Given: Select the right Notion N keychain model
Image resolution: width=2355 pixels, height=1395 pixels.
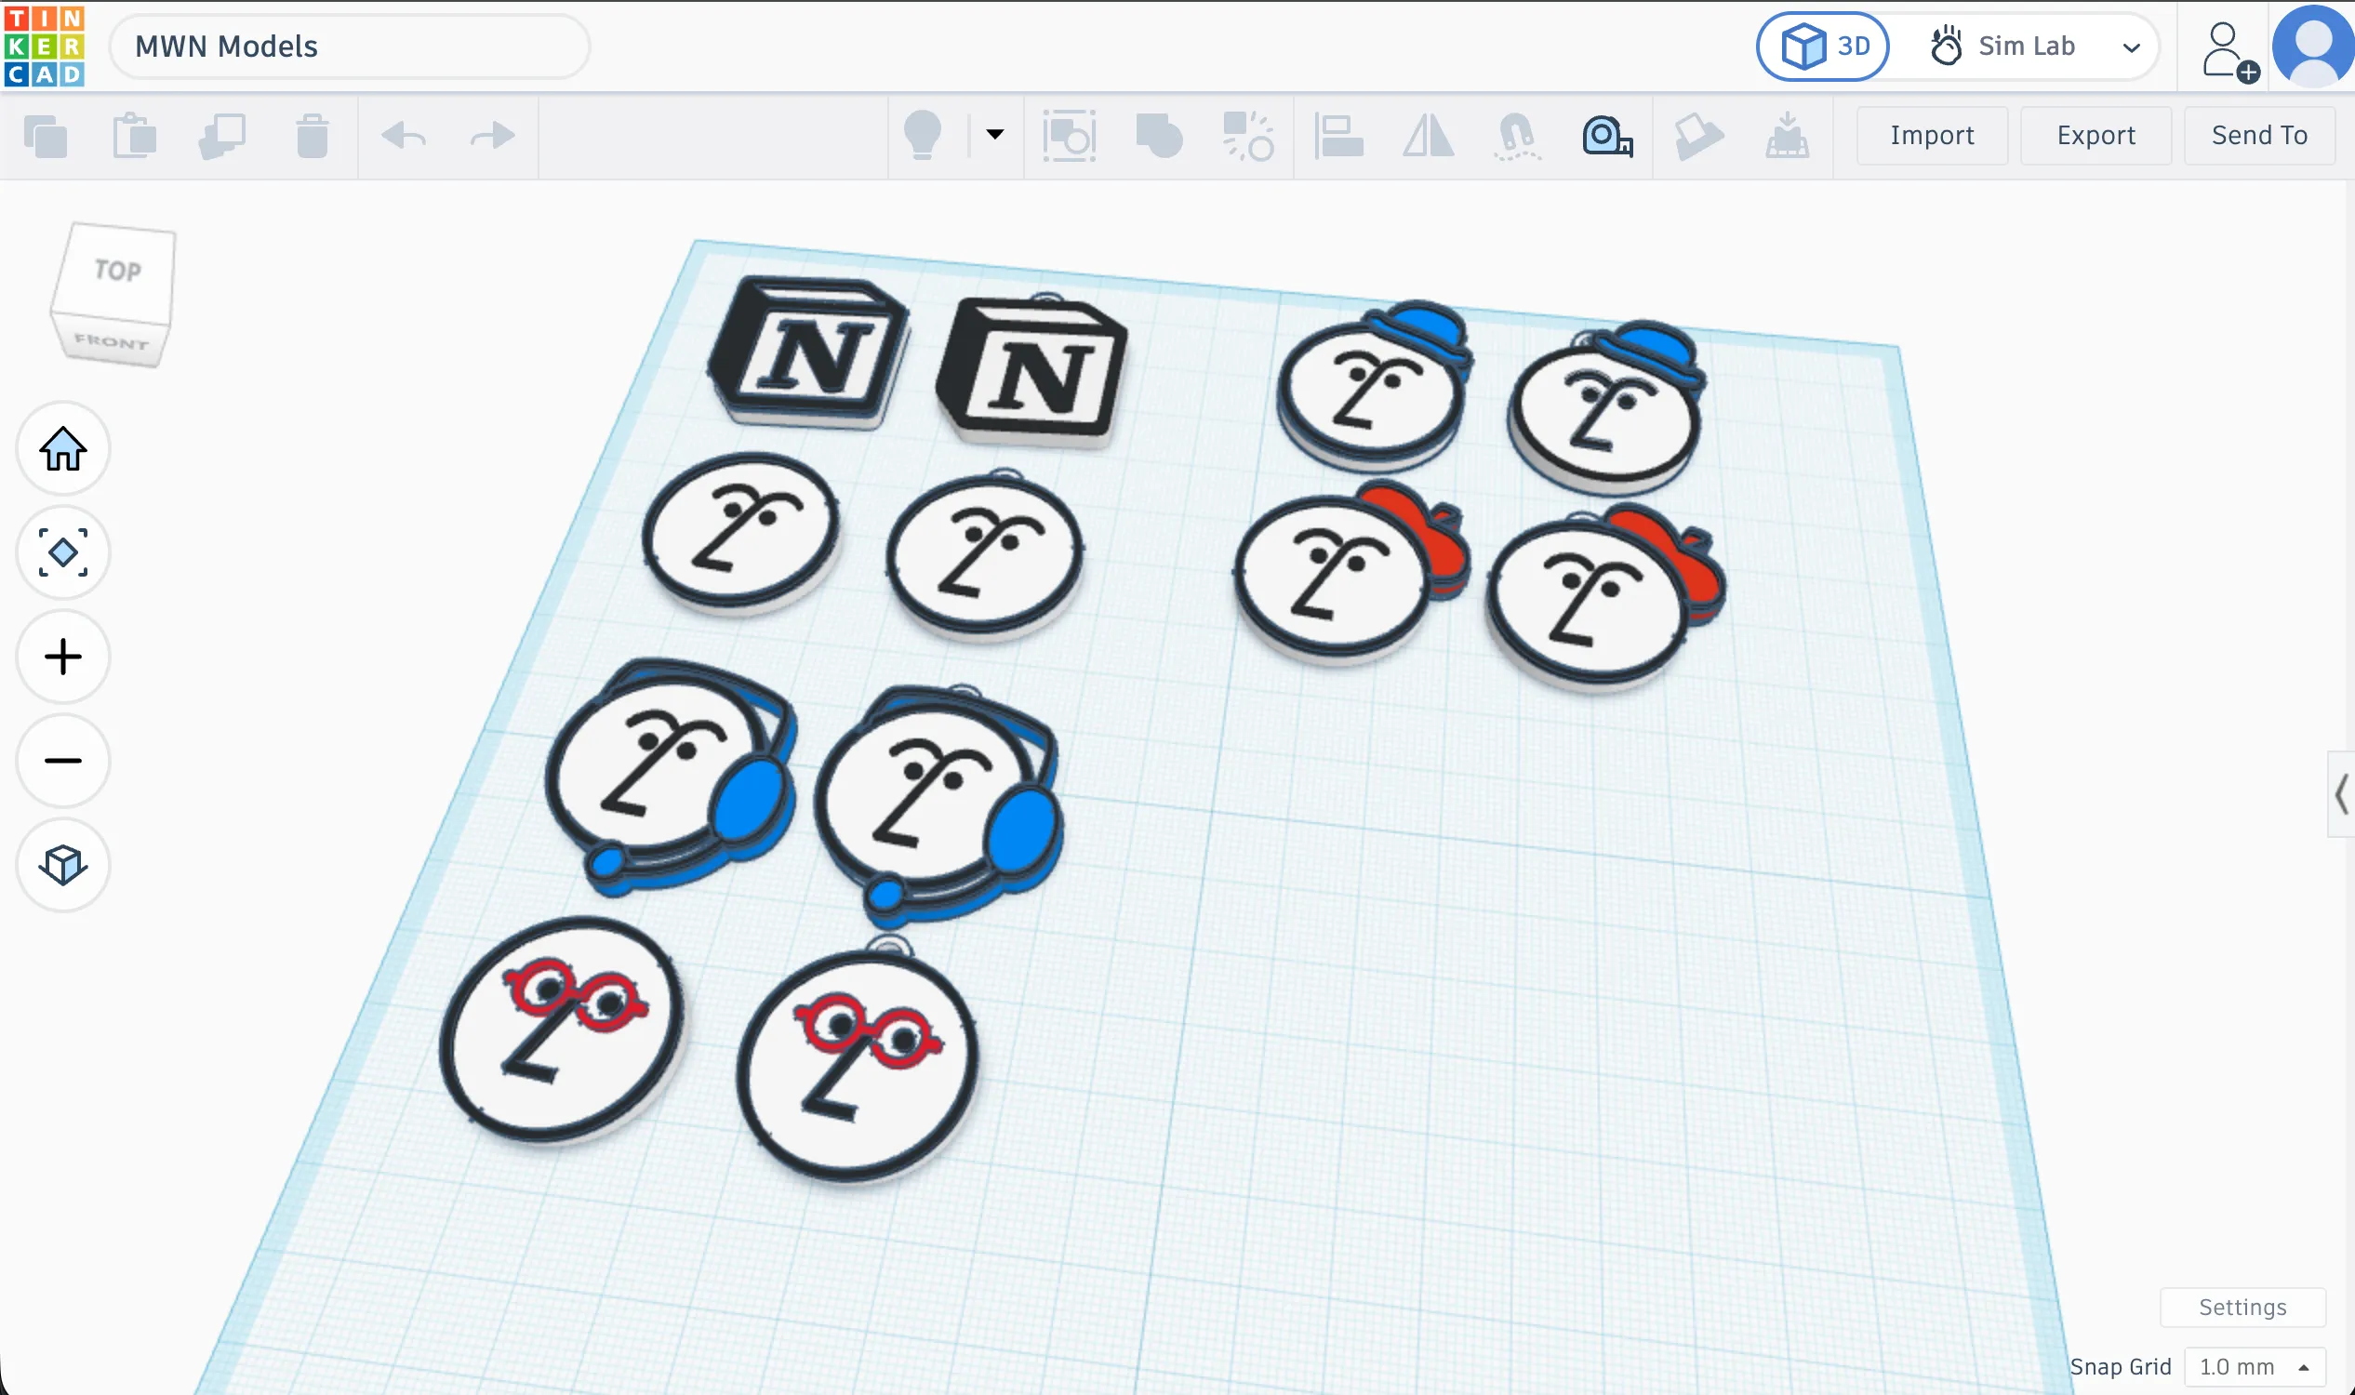Looking at the screenshot, I should (x=1032, y=373).
